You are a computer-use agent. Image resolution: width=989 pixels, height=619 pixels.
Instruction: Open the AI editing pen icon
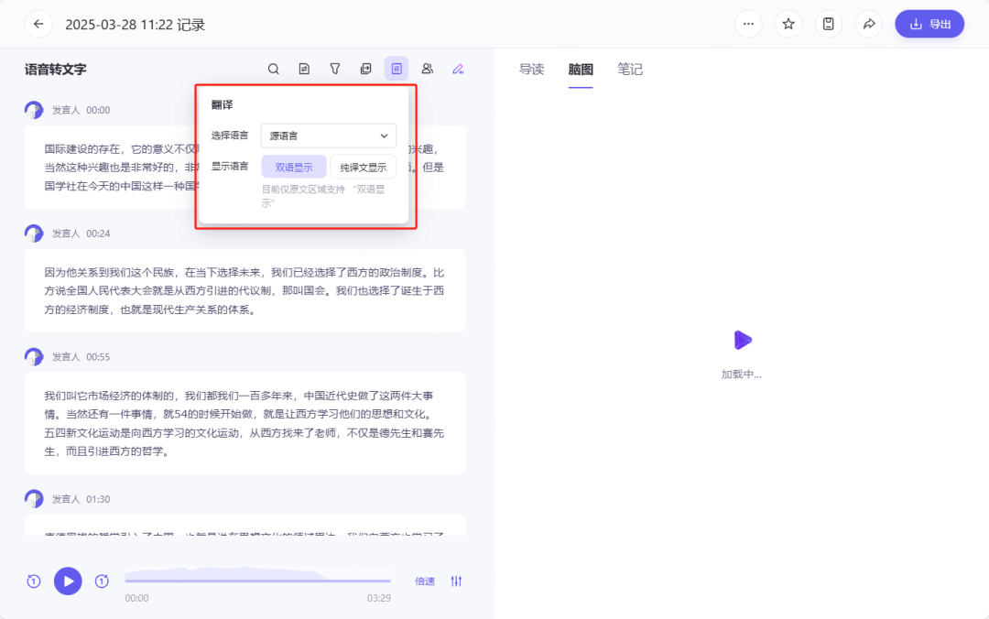457,68
